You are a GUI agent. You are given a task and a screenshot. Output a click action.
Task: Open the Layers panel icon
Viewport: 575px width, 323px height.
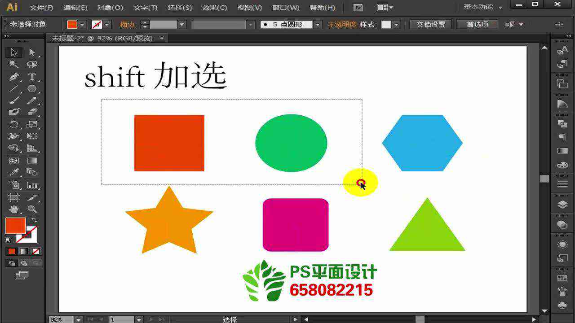562,205
